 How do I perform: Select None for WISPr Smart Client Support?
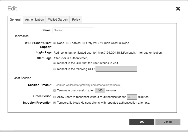[x=55, y=43]
